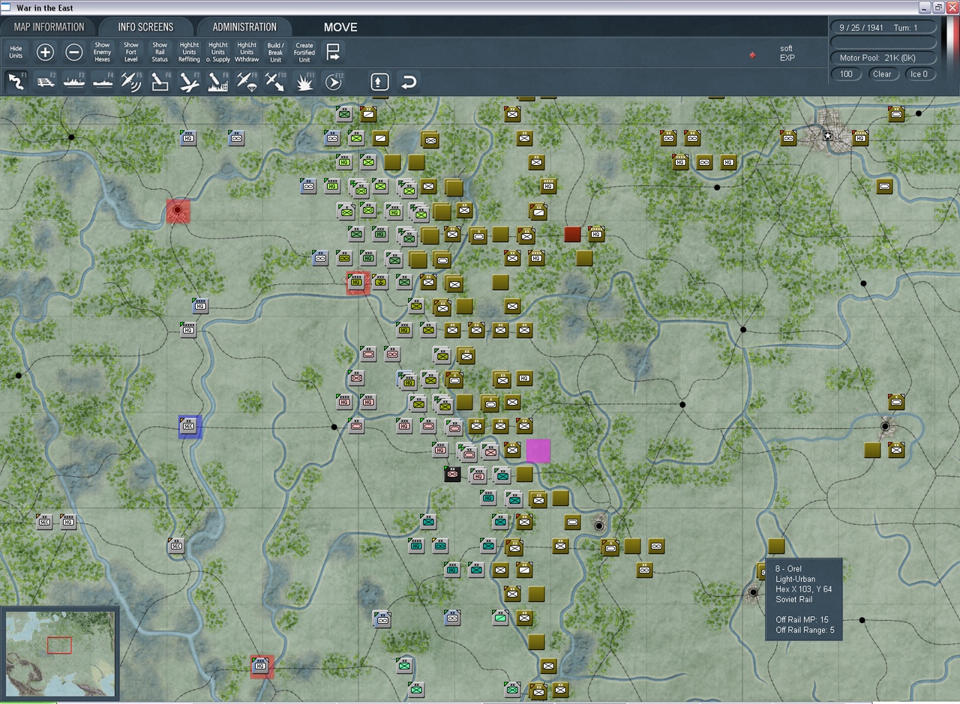Image resolution: width=960 pixels, height=704 pixels.
Task: Switch to the INFO SCREENS tab
Action: click(x=147, y=26)
